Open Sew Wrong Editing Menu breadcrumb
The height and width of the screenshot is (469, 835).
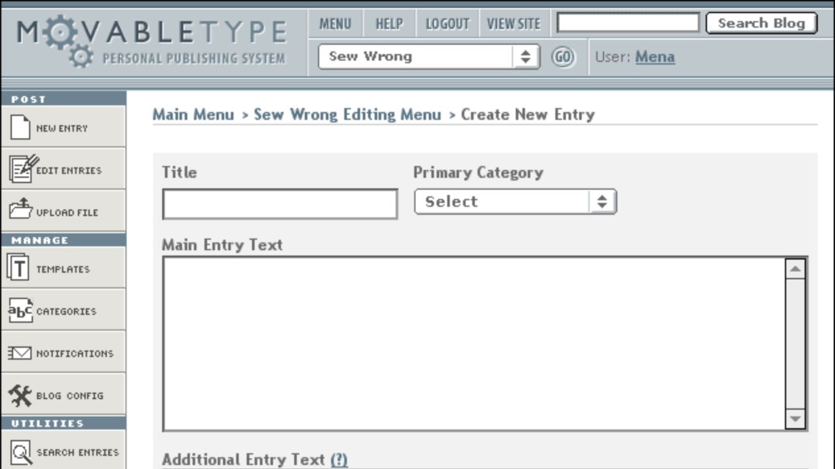click(348, 114)
